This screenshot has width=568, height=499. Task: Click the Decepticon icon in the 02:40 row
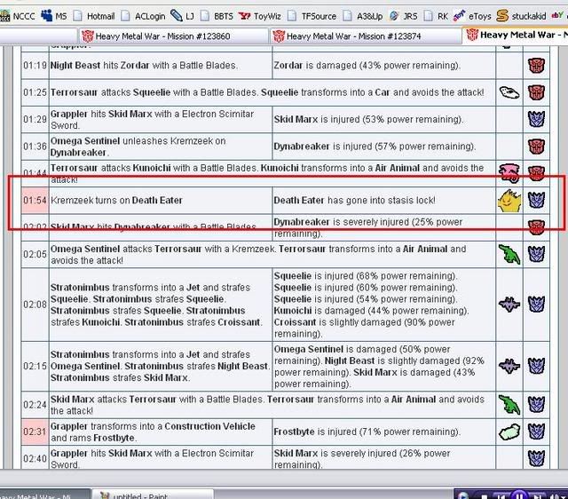coord(536,458)
